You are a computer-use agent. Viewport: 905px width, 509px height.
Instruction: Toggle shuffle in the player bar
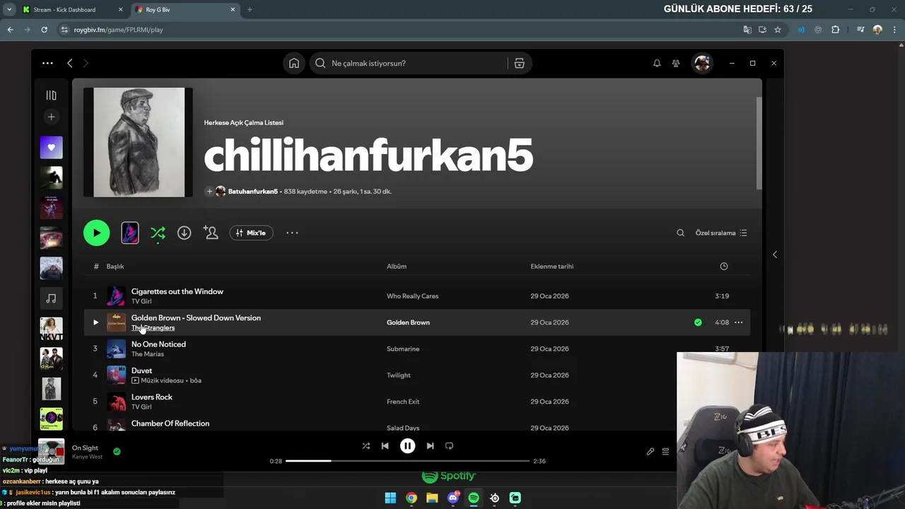click(x=366, y=446)
